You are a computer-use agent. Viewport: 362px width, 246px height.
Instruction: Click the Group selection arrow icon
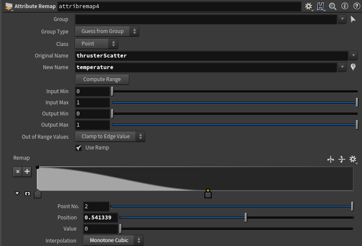pos(353,19)
